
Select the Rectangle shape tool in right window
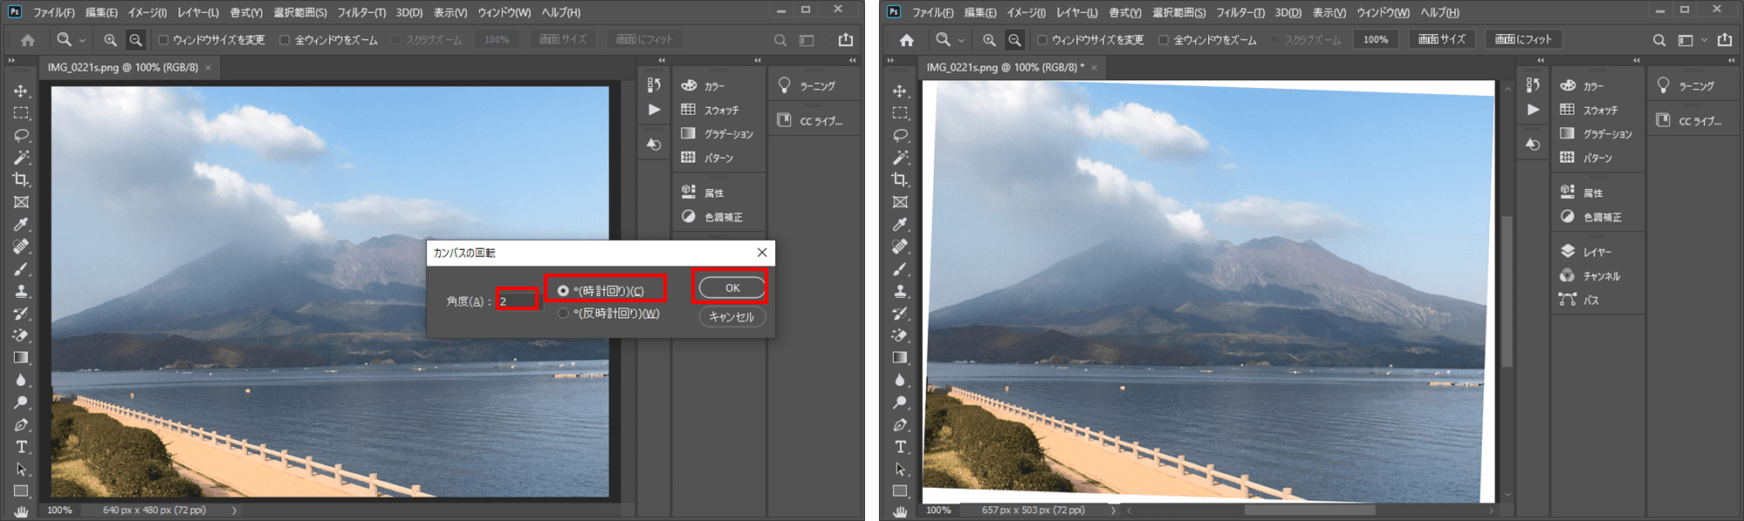900,491
